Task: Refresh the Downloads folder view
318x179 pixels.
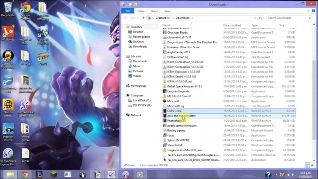Action: tap(261, 18)
